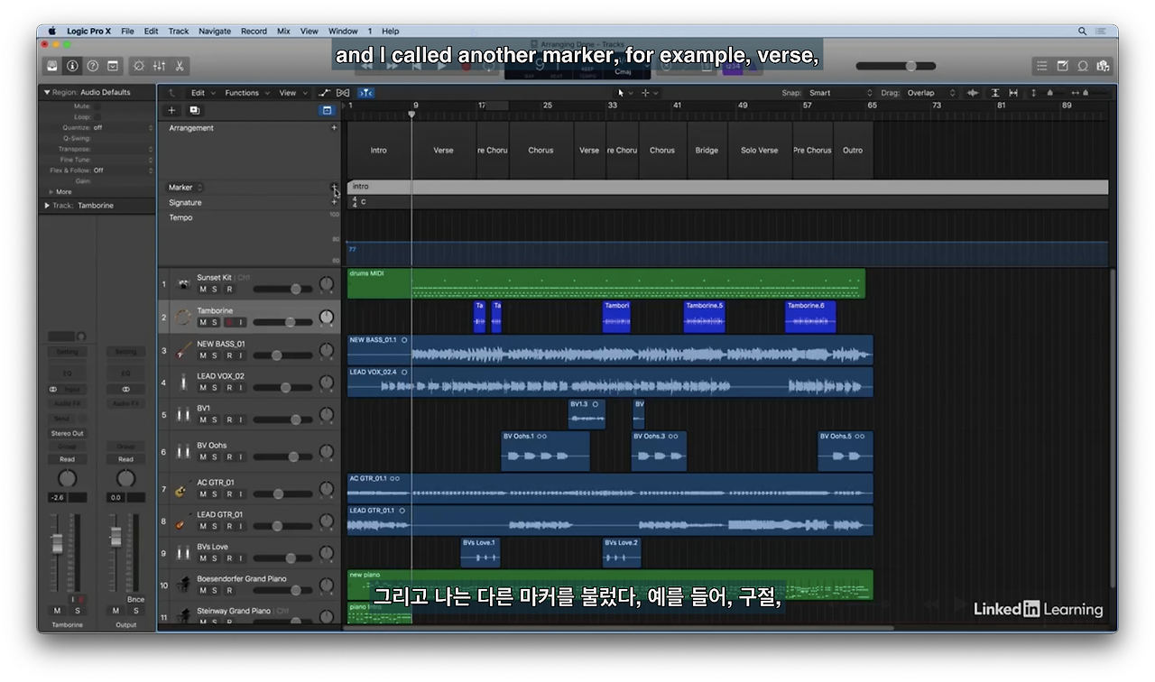Click the Boesendorfer Grand Piano icon
Screen dimensions: 1155x682
(184, 585)
